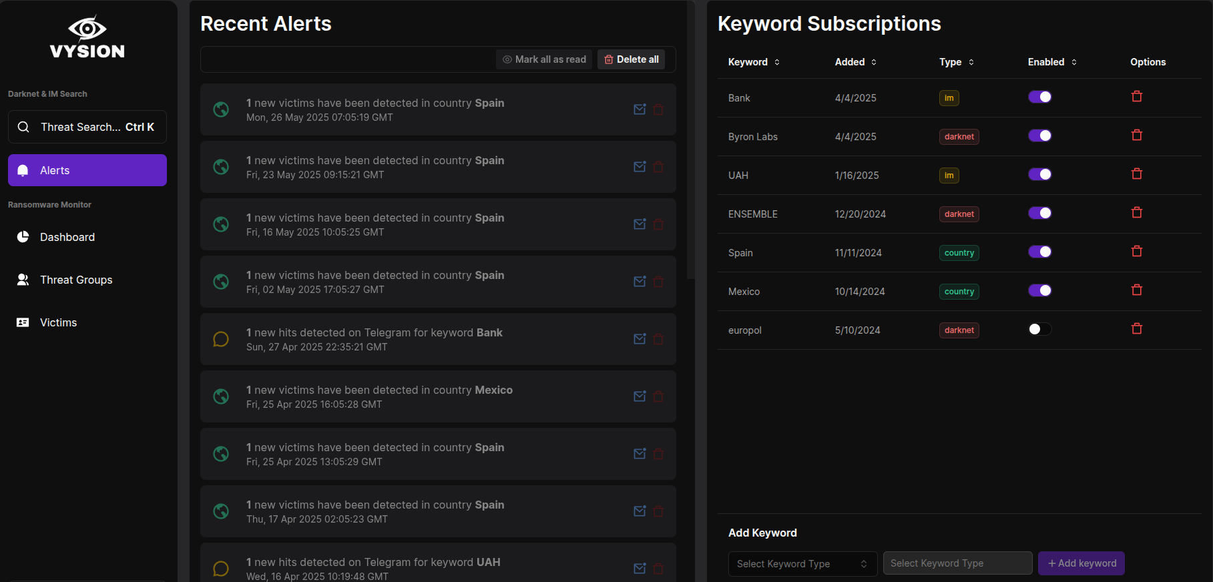
Task: Delete the Telegram Bank keyword alert
Action: (658, 339)
